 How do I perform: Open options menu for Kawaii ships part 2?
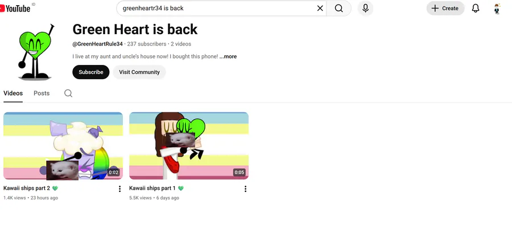coord(119,188)
